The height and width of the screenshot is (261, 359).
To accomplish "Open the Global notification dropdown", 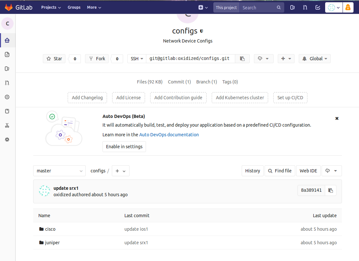I will coord(315,59).
